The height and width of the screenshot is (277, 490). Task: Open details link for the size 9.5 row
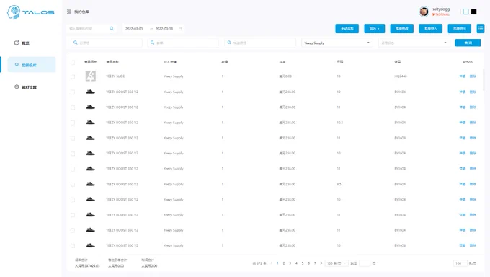pos(463,184)
